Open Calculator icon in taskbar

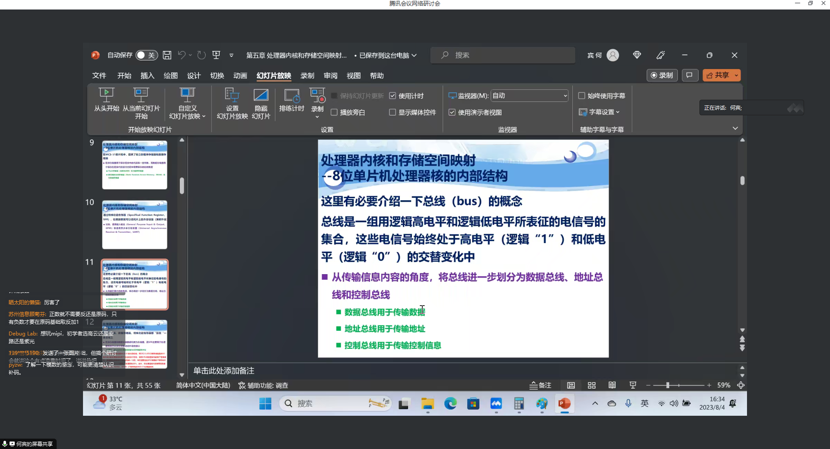[x=519, y=404]
